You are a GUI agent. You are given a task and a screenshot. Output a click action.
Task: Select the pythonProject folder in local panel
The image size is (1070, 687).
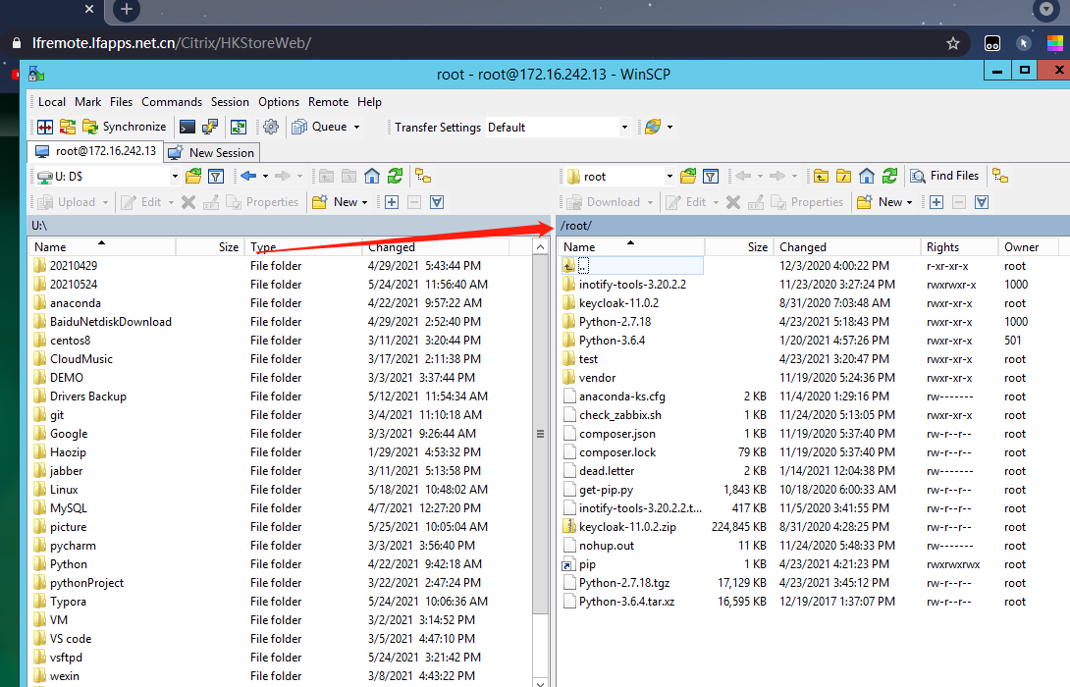coord(86,583)
